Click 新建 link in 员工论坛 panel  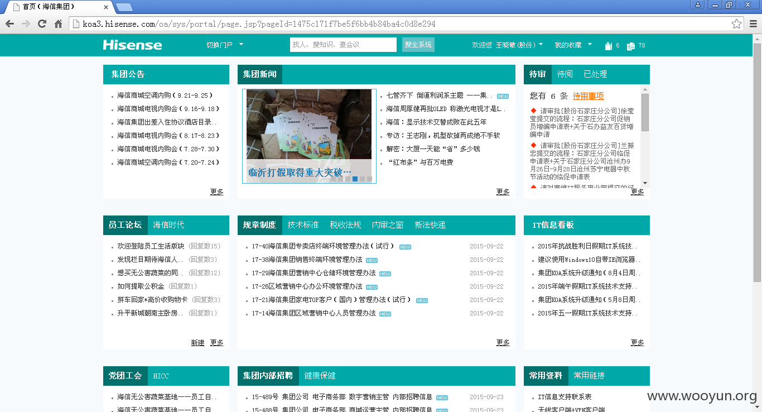click(198, 342)
